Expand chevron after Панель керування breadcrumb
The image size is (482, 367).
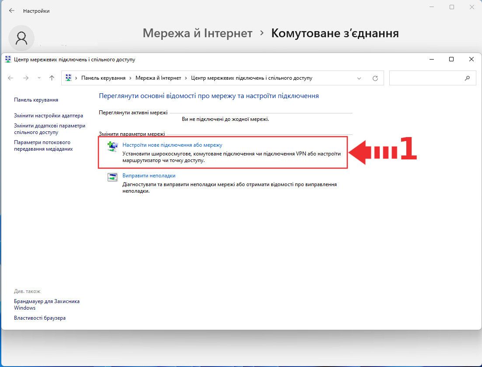[x=130, y=78]
